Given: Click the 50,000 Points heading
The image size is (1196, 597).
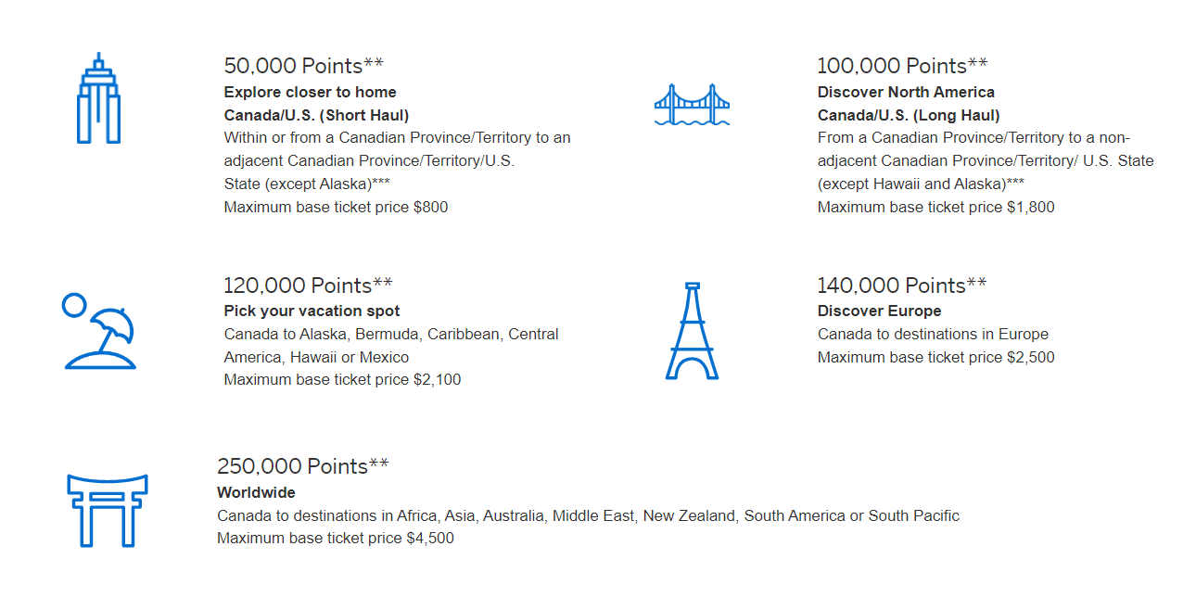Looking at the screenshot, I should [303, 66].
